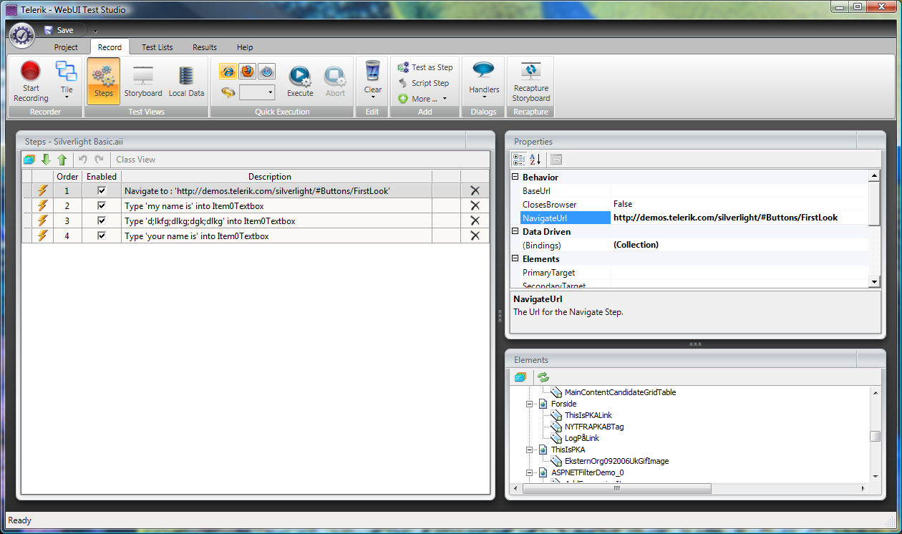The height and width of the screenshot is (534, 902).
Task: Execute the test
Action: tap(300, 82)
